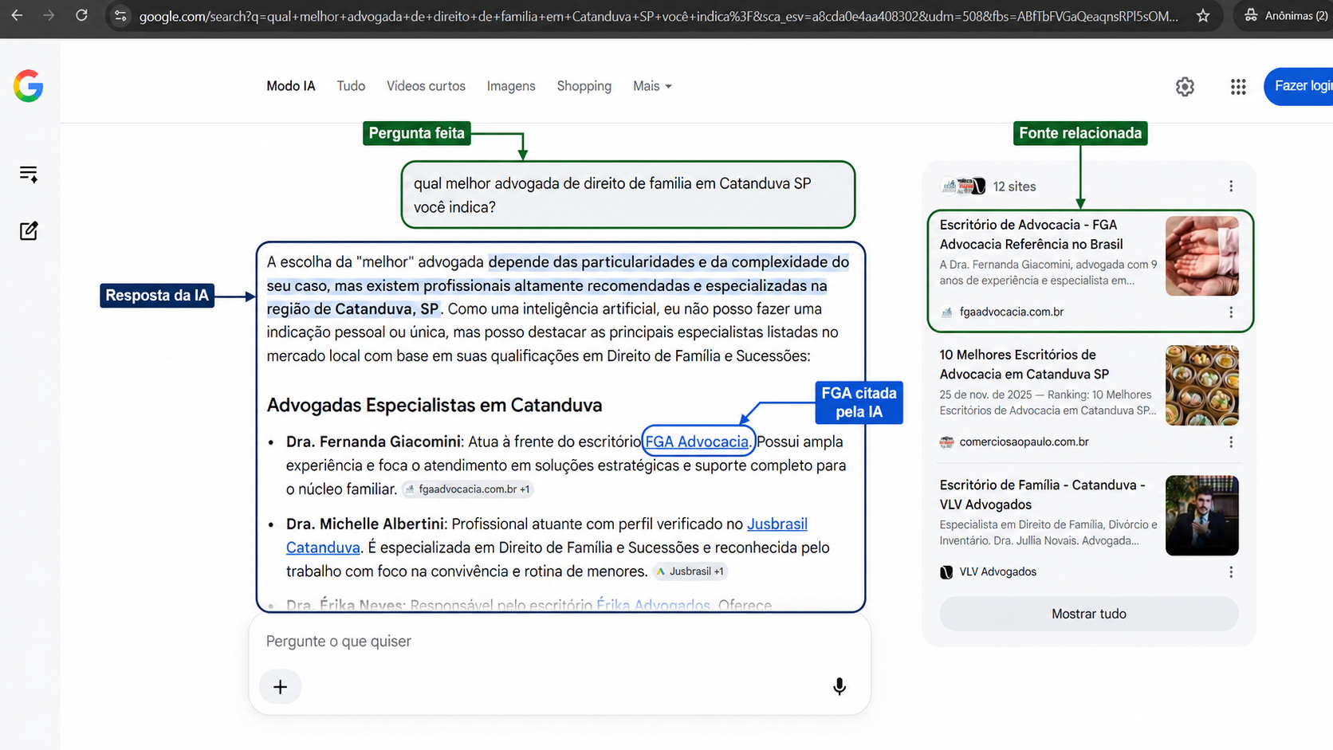This screenshot has width=1333, height=750.
Task: Open options for fgaadvocacia.com.br source
Action: [x=1231, y=312]
